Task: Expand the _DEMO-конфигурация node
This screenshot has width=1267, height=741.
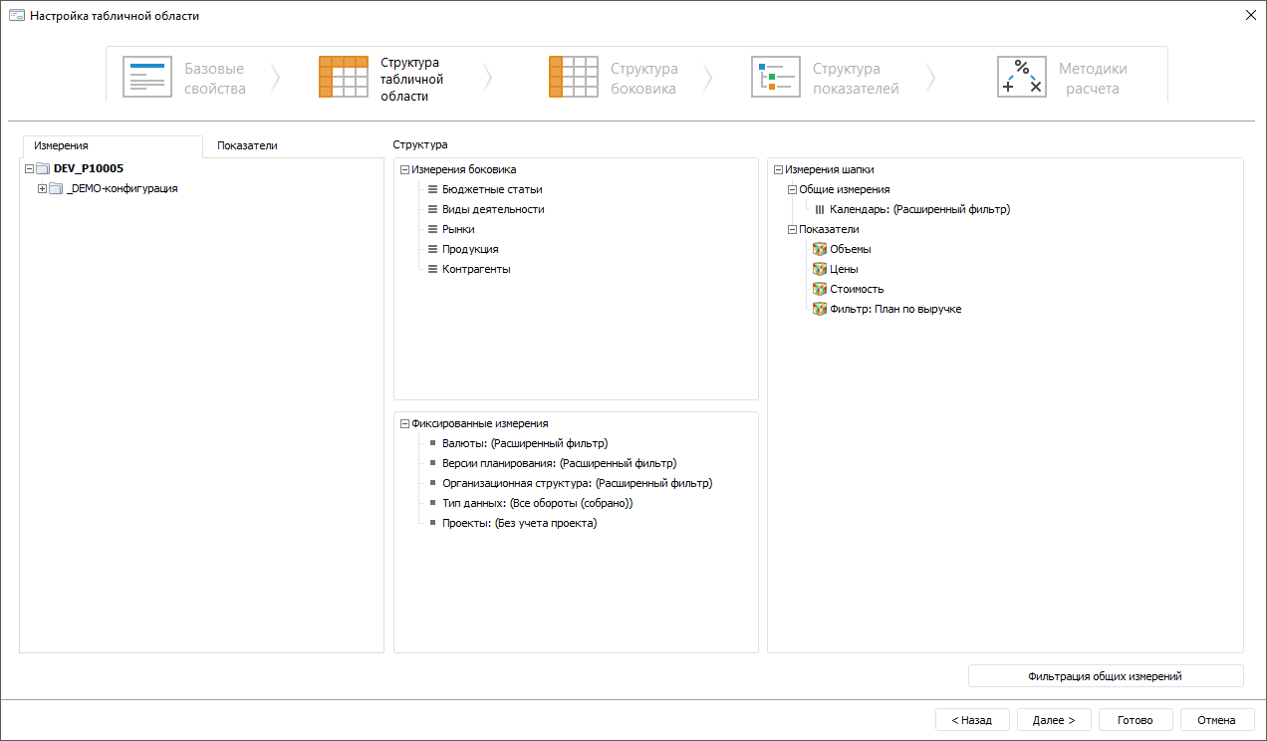Action: 42,189
